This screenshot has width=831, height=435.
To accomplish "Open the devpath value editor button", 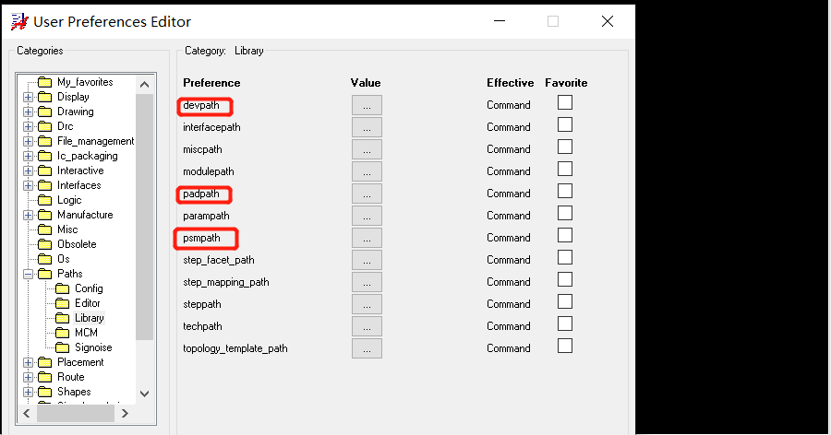I will point(367,105).
